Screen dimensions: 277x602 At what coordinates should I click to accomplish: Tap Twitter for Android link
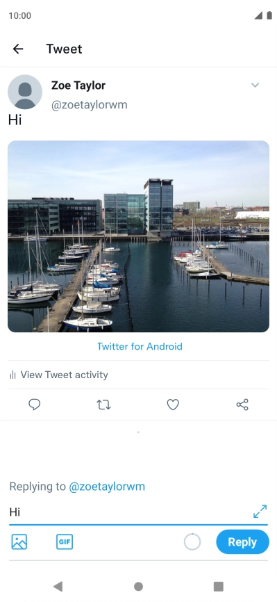coord(140,346)
